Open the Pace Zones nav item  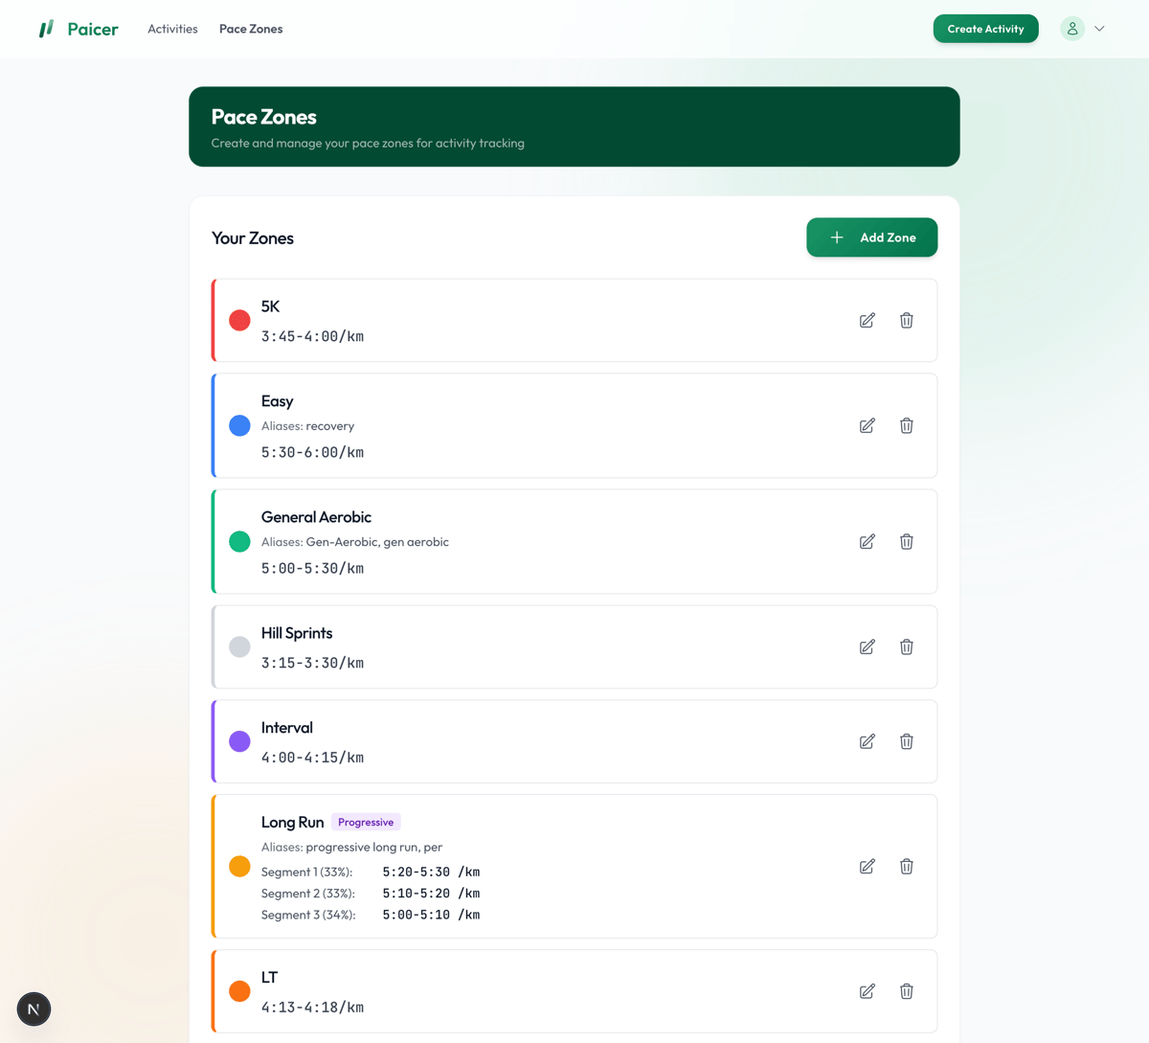point(251,29)
